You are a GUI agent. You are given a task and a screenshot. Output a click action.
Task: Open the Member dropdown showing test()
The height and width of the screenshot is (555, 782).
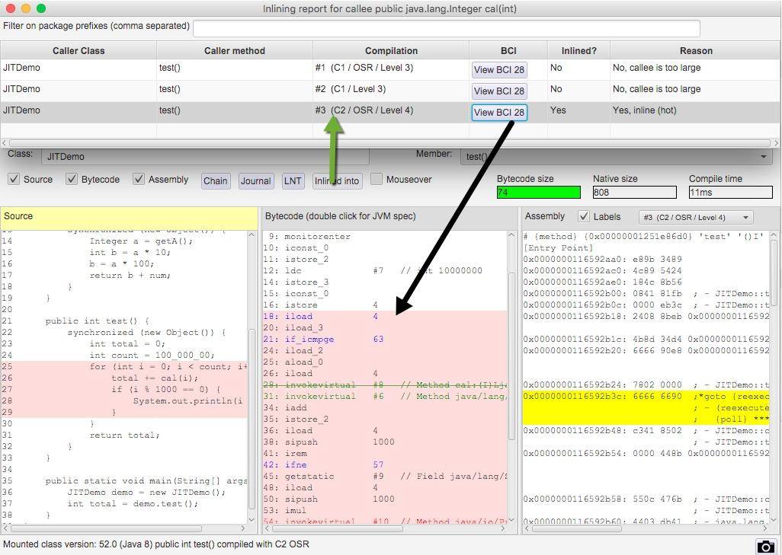click(616, 157)
